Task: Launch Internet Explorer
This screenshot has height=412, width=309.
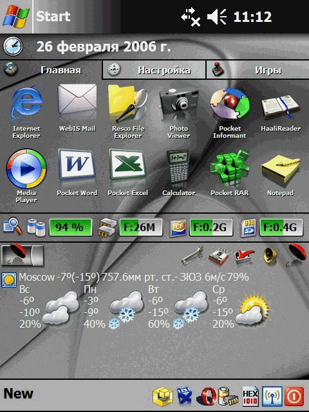Action: point(26,111)
